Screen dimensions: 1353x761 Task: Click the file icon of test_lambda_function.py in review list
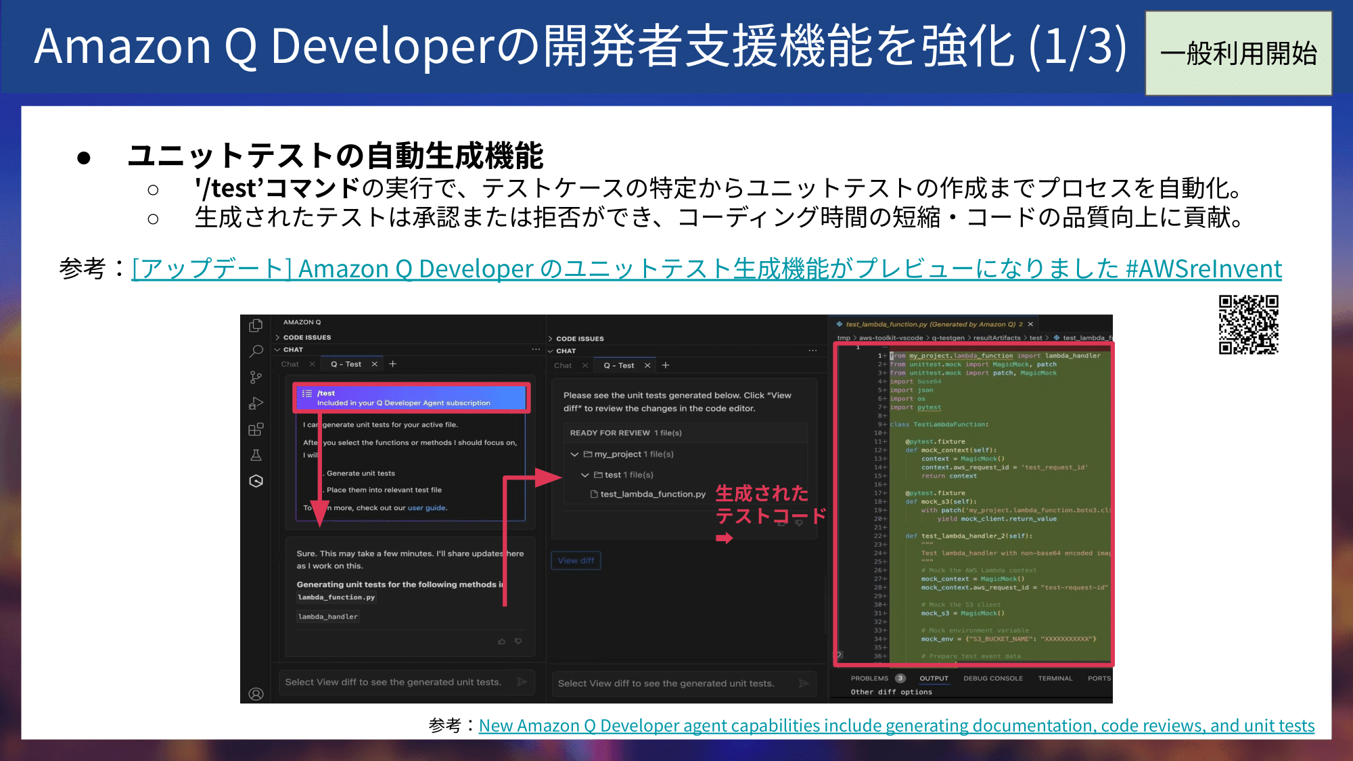[594, 494]
